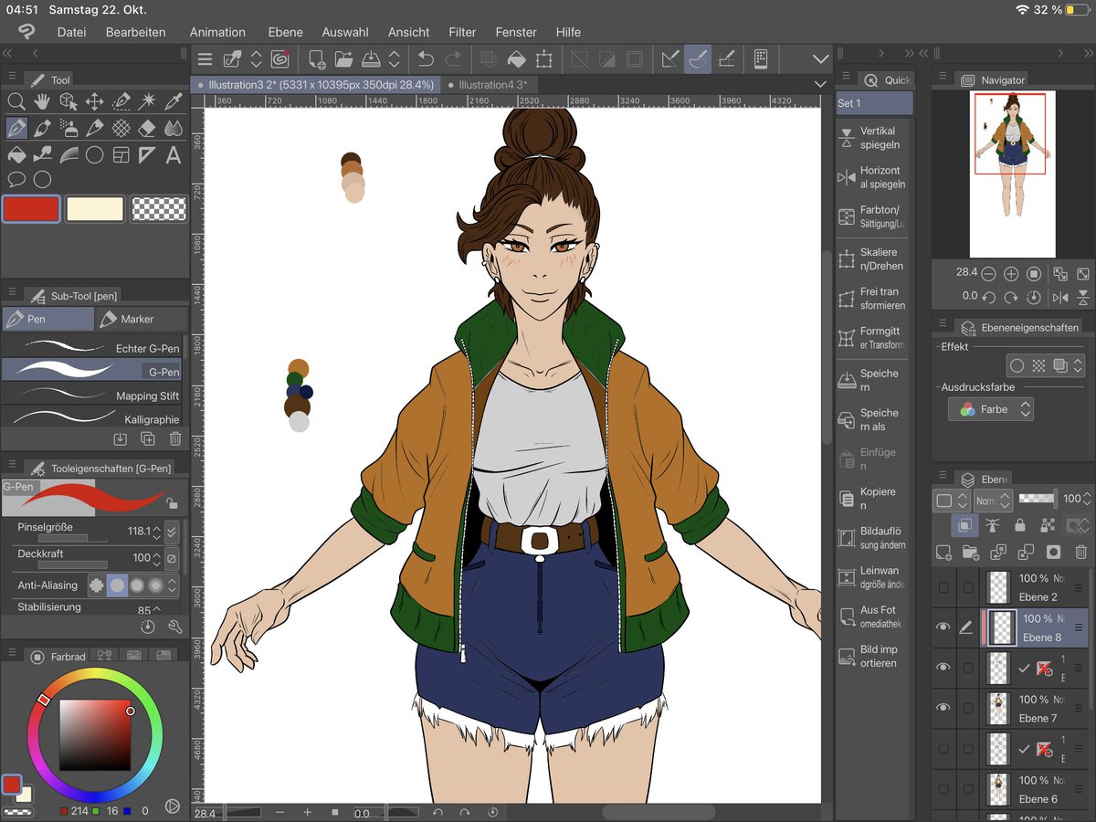Expand Pinselgröße brush size options
This screenshot has height=822, width=1096.
tap(171, 531)
